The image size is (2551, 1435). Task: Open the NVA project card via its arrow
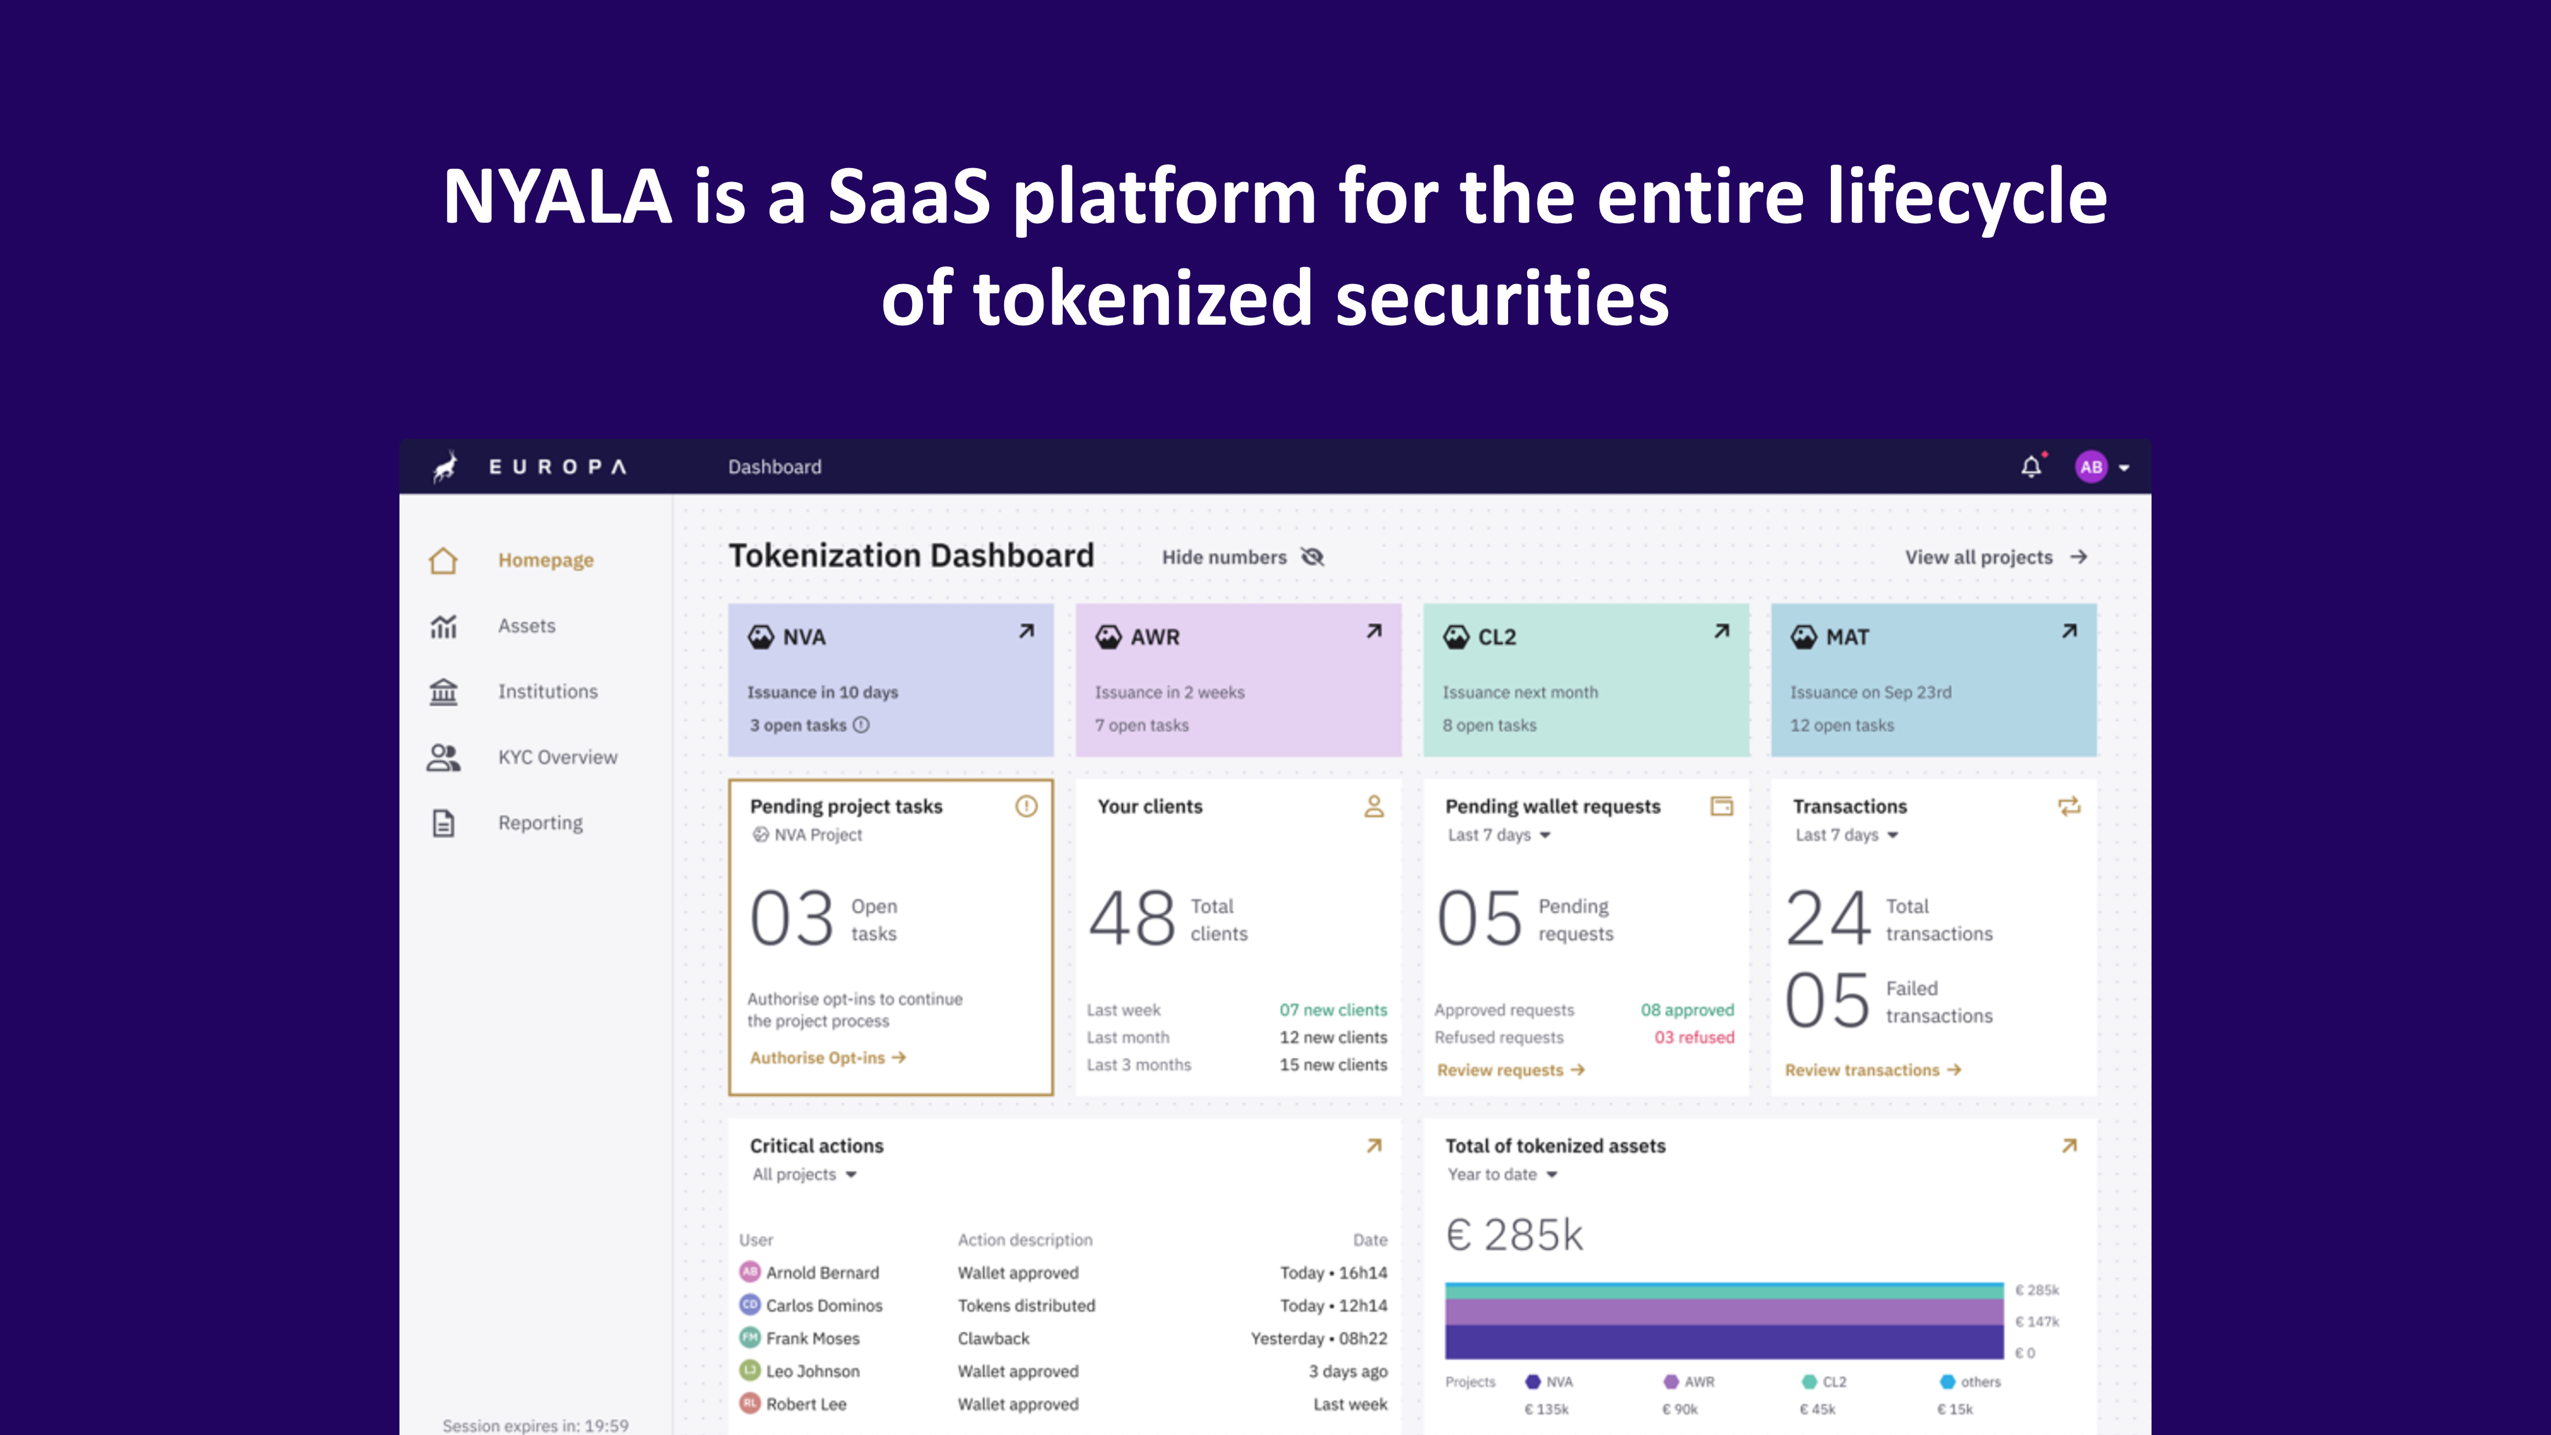[x=1026, y=631]
